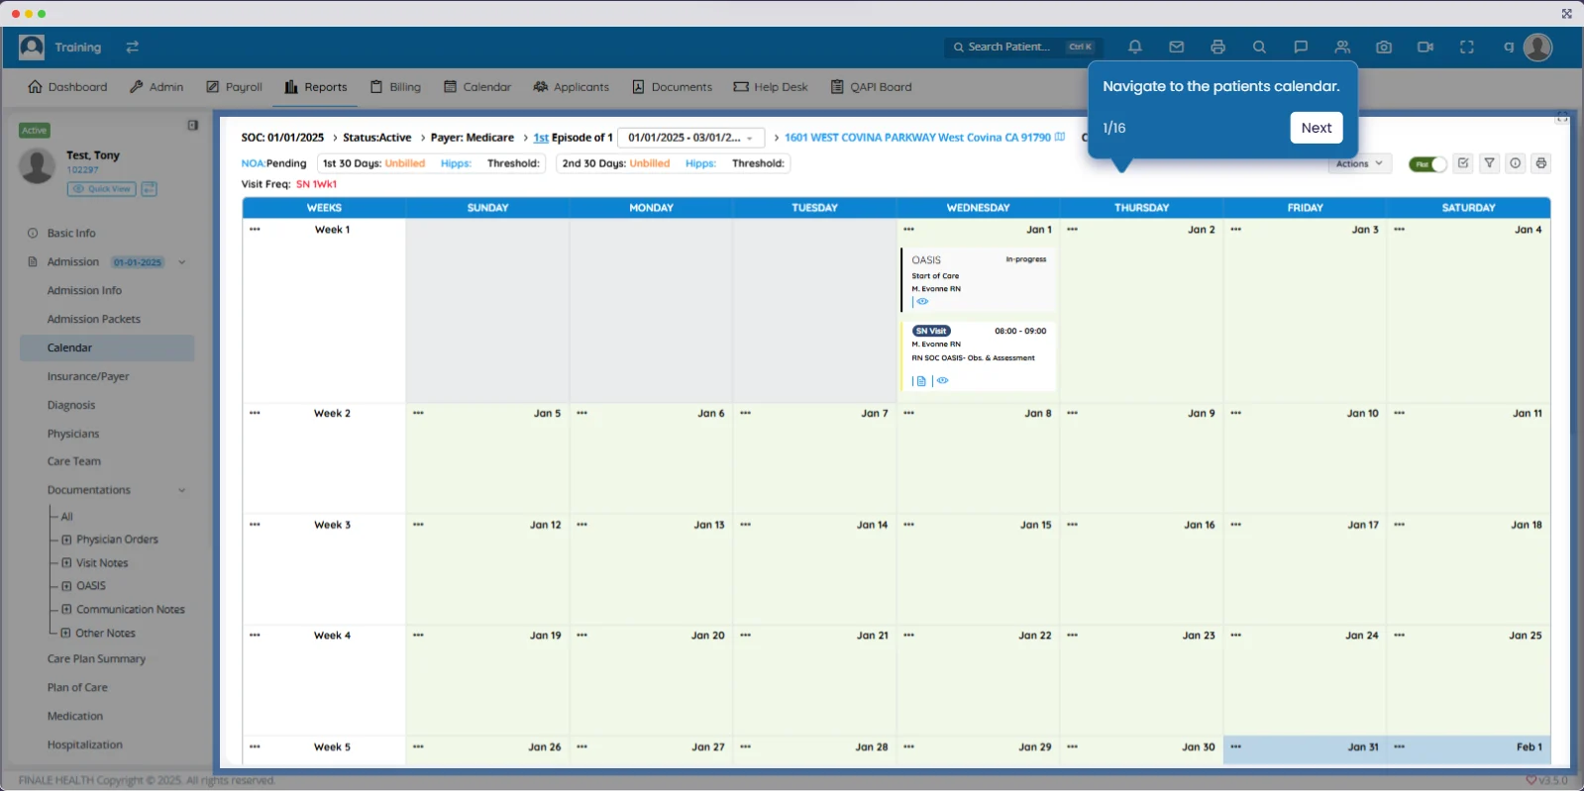Click the magnifier search icon
1584x791 pixels.
(x=1259, y=47)
